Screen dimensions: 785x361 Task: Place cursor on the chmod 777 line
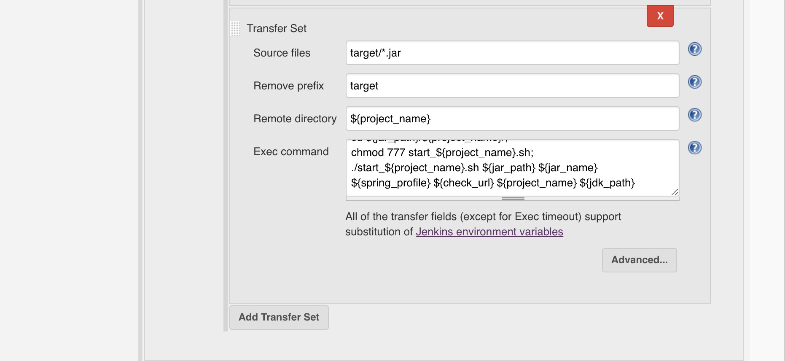pyautogui.click(x=442, y=152)
